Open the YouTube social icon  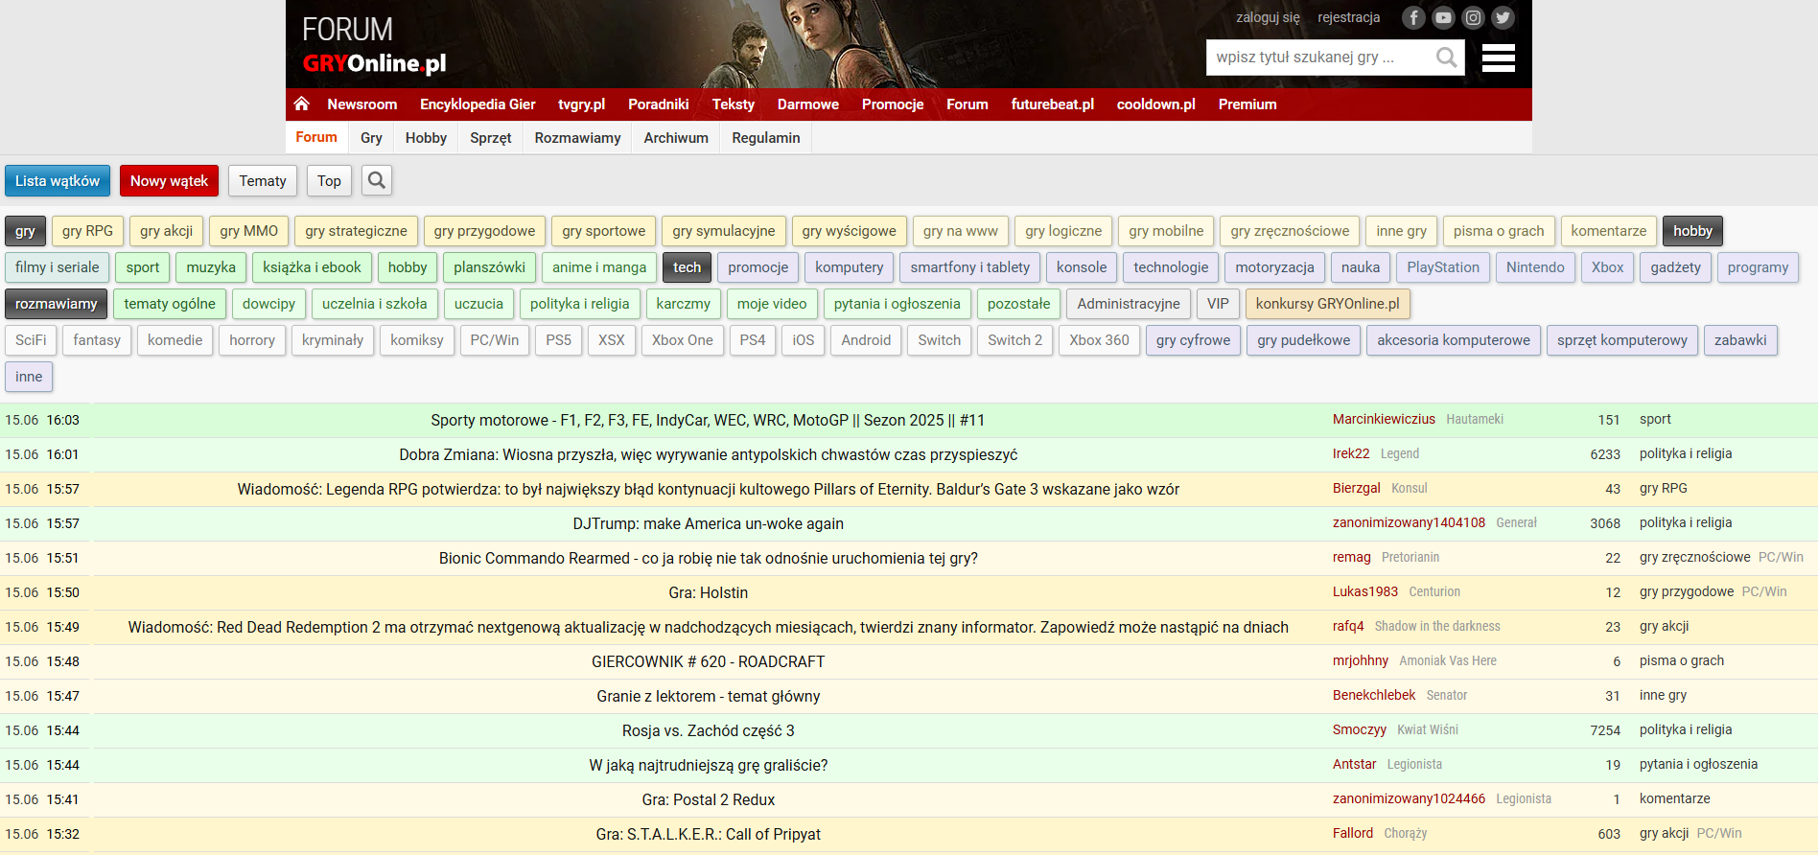1443,17
